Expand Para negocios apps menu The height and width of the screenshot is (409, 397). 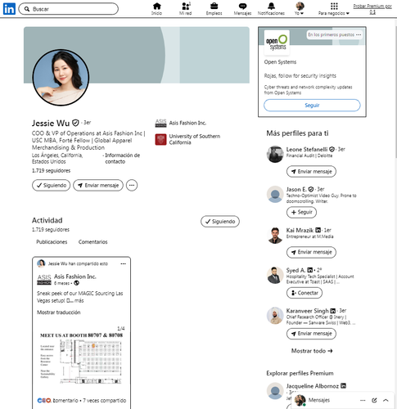tap(334, 9)
